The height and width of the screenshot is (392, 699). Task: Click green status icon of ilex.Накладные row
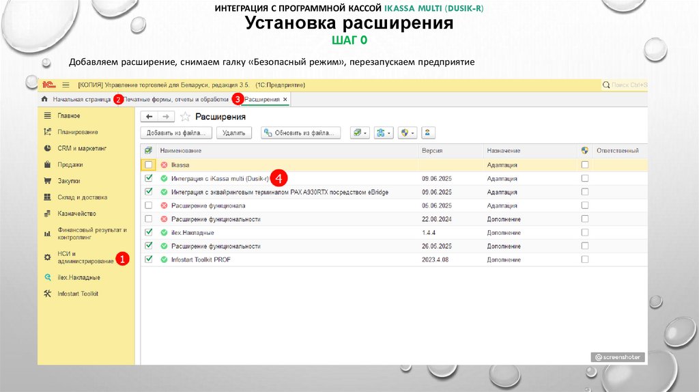[164, 232]
